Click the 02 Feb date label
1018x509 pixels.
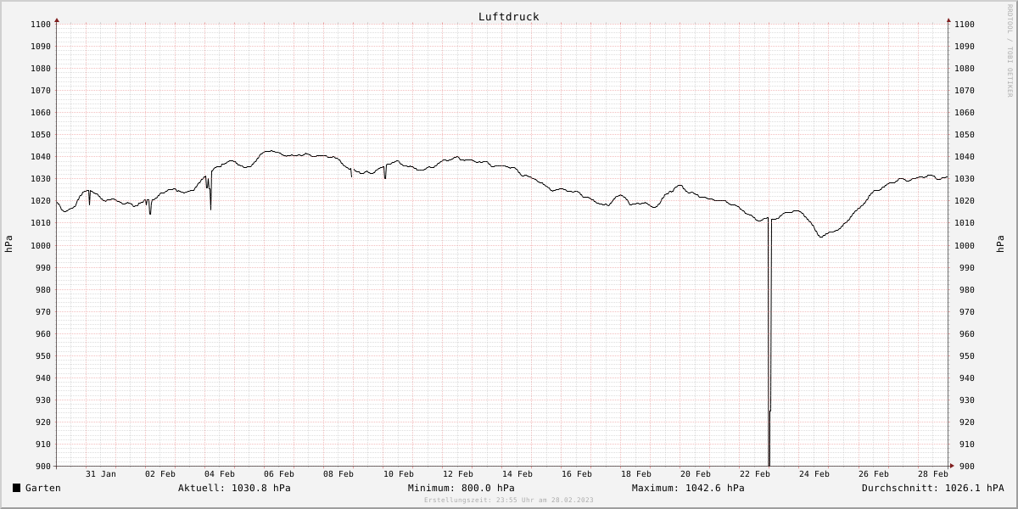[160, 473]
